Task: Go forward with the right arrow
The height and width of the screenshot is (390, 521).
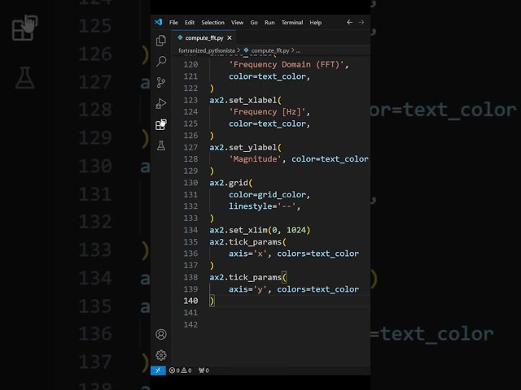Action: (x=361, y=22)
